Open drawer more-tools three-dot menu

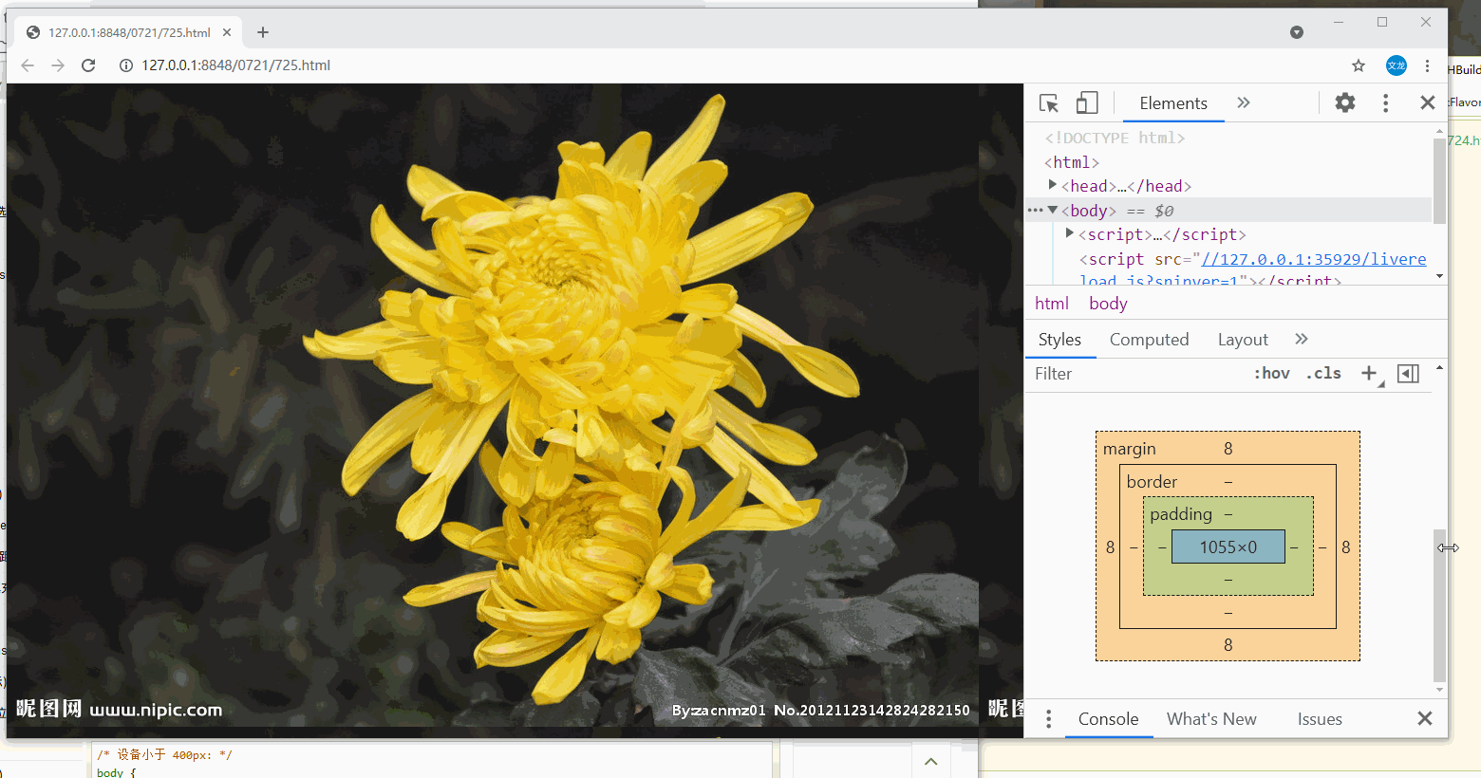coord(1048,719)
